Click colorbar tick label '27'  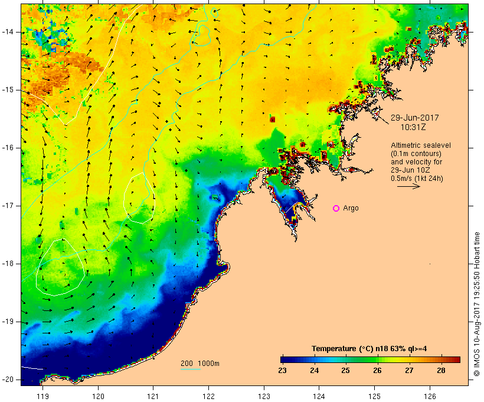coord(409,371)
